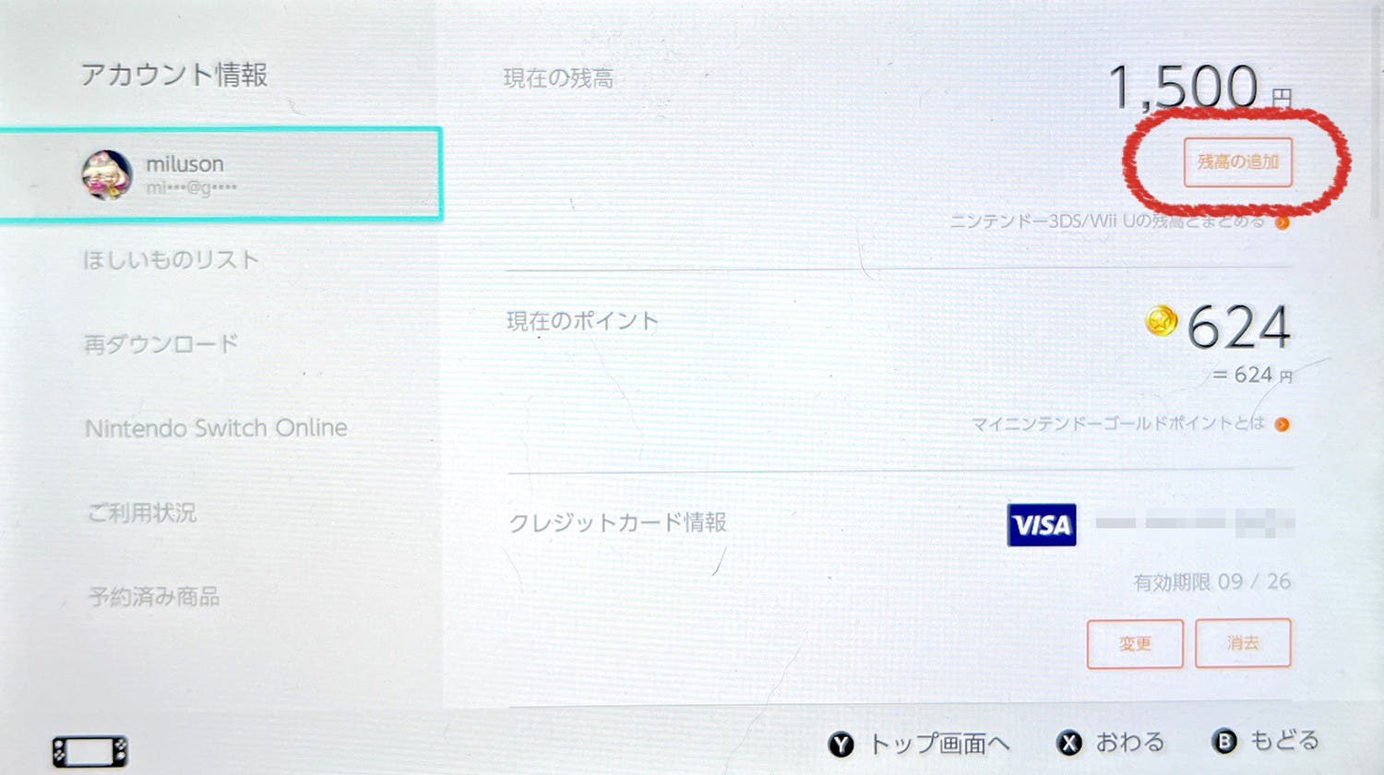
Task: Click the VISA card logo
Action: 1042,524
